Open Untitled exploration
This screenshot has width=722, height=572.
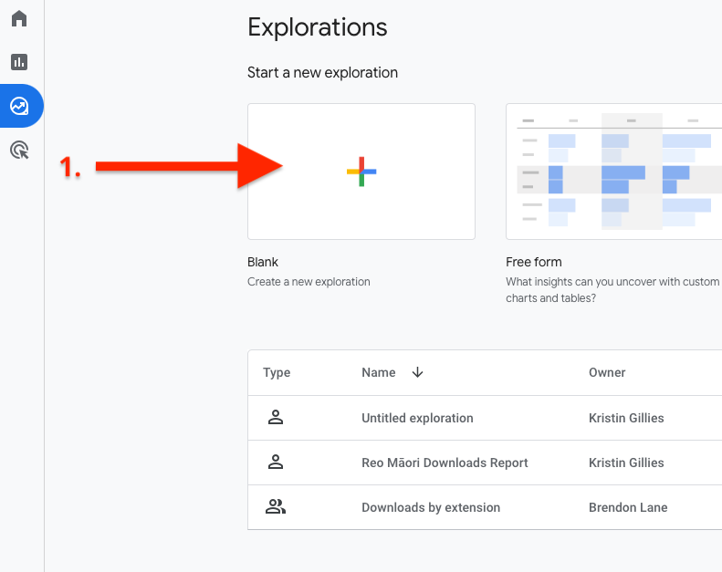coord(417,418)
